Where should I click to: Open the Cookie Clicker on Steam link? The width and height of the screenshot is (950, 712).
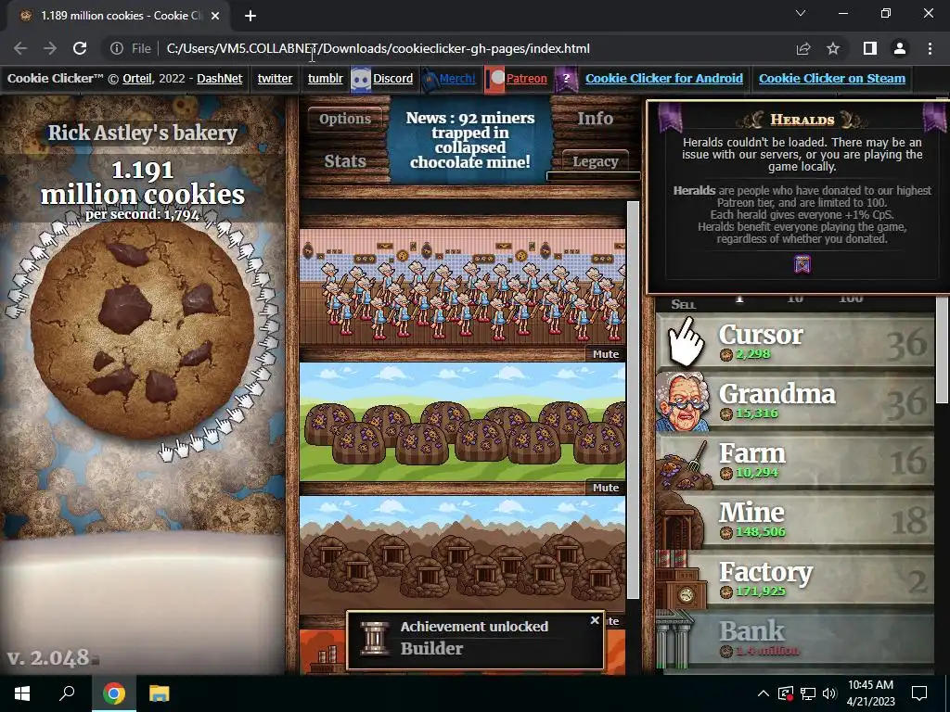click(x=832, y=79)
